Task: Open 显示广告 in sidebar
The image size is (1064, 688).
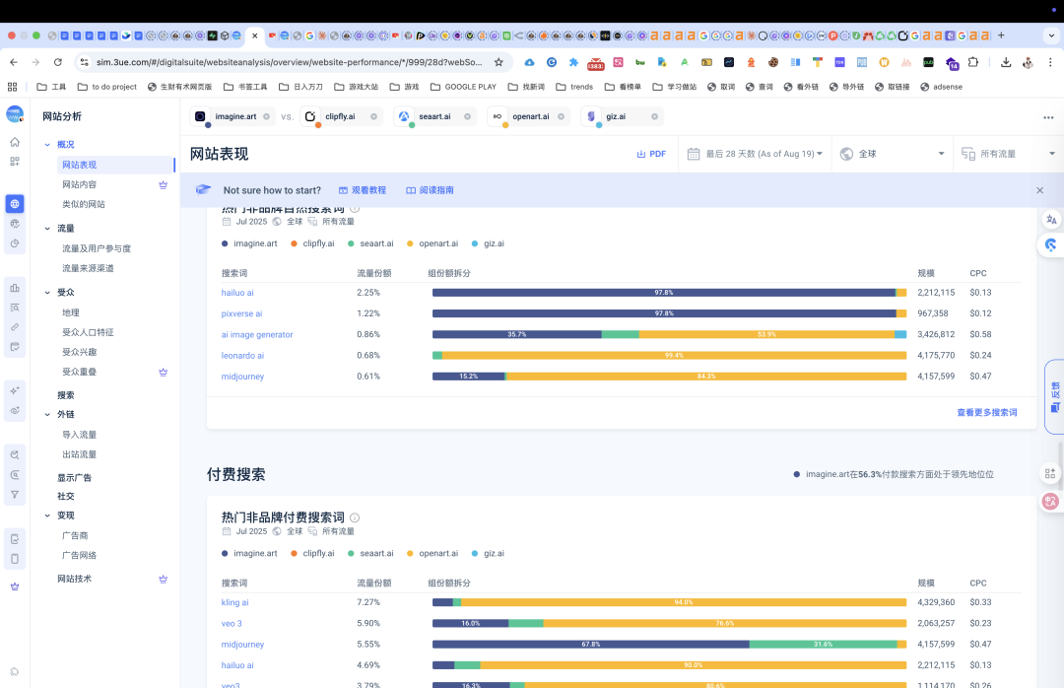Action: [x=75, y=478]
